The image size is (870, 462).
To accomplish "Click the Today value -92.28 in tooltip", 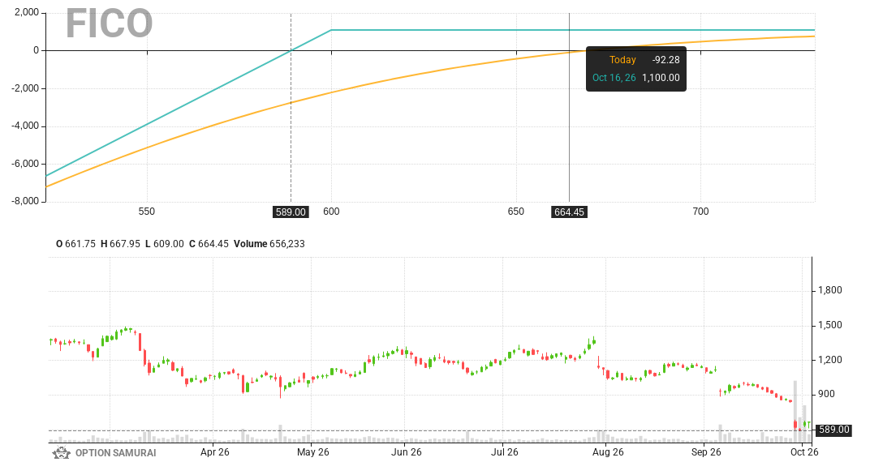I will tap(665, 60).
